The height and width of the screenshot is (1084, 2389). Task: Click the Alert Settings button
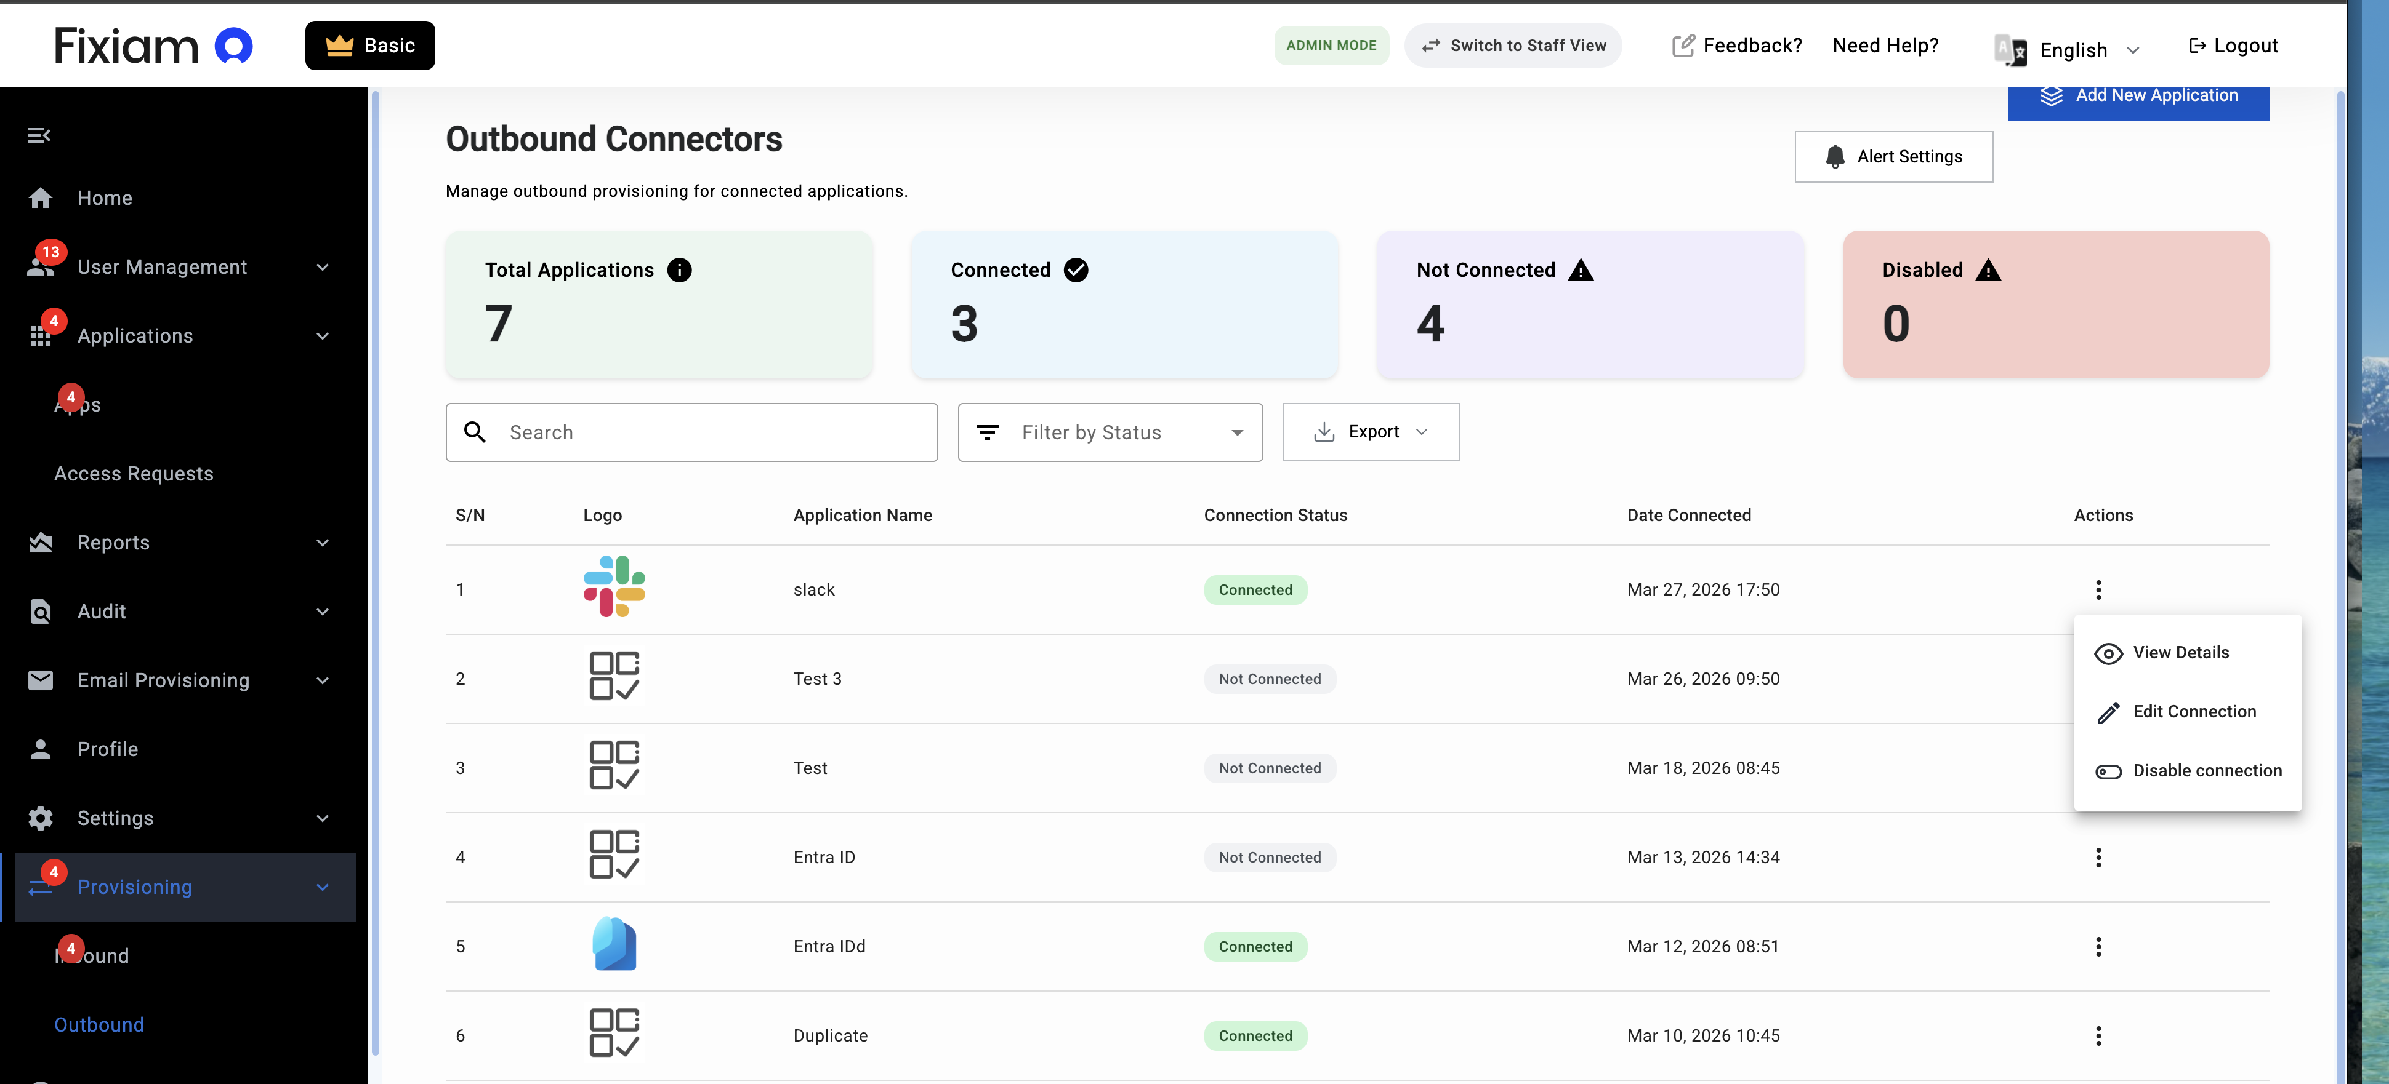(x=1893, y=157)
